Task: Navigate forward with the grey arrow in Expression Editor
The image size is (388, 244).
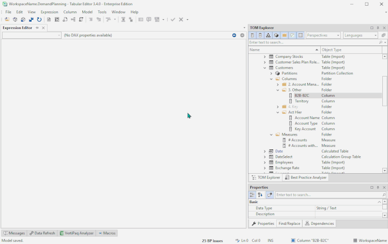Action: pyautogui.click(x=242, y=35)
